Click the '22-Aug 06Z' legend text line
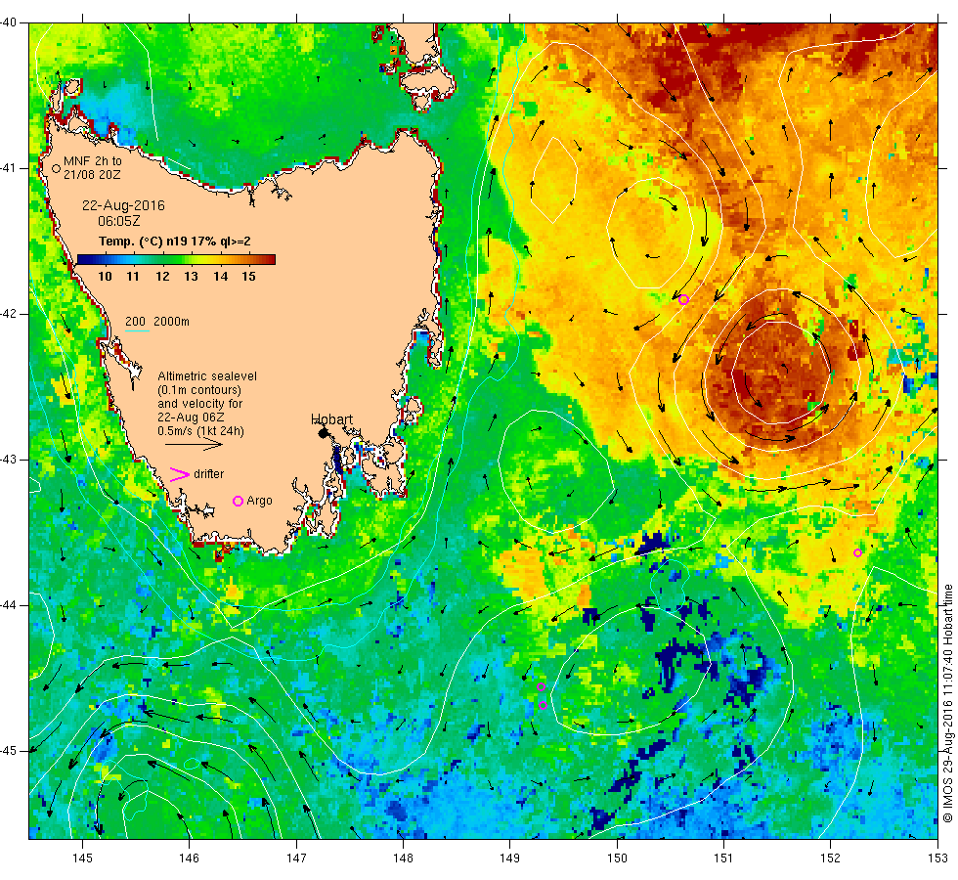This screenshot has height=880, width=958. tap(191, 418)
